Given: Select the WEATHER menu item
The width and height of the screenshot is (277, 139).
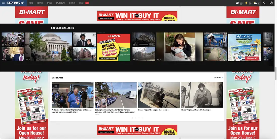Looking at the screenshot, I should tap(40, 3).
